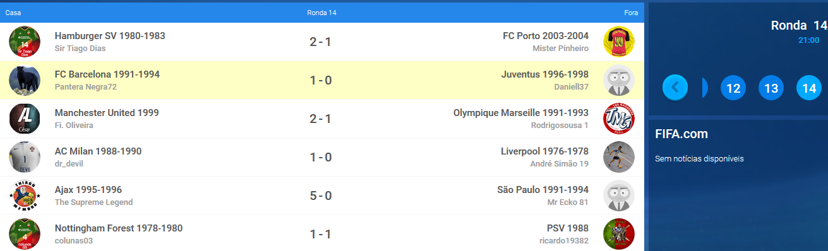Click Mr Ecko 81 default avatar
This screenshot has height=251, width=828.
click(x=619, y=196)
